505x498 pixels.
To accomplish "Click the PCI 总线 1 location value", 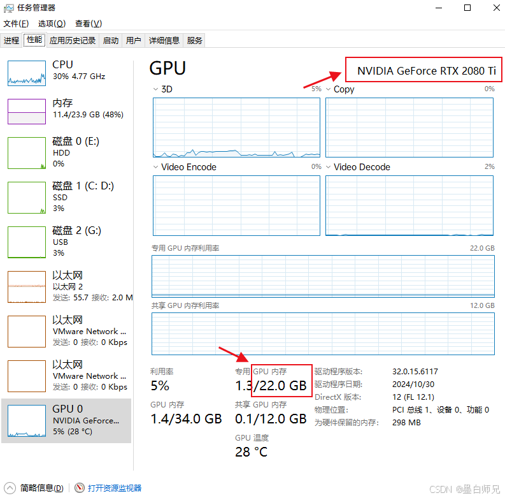I will 441,409.
